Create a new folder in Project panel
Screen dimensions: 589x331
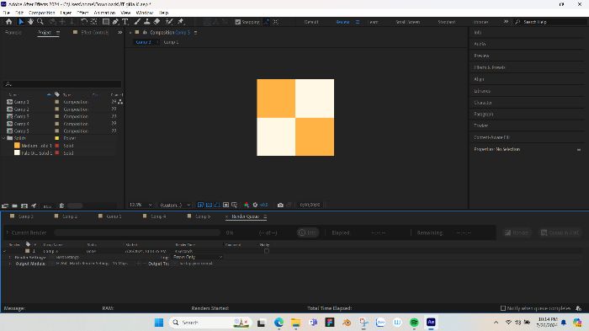tap(14, 206)
